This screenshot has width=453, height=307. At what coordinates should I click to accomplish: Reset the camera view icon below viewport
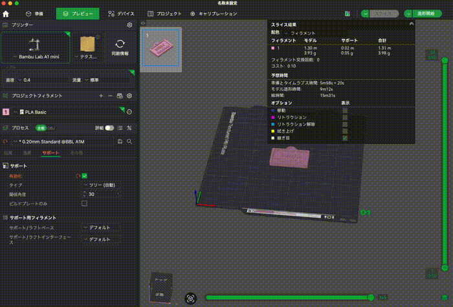pos(190,298)
